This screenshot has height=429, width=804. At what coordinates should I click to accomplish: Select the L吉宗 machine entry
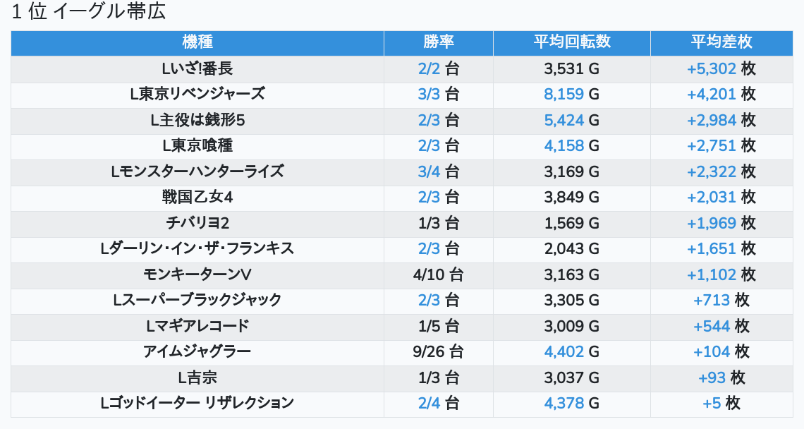coord(197,377)
